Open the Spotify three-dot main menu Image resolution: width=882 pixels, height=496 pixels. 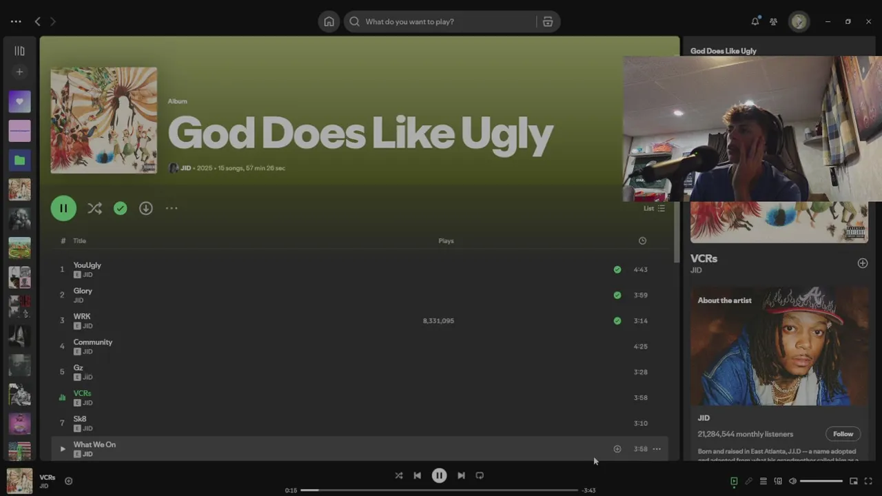pos(16,21)
